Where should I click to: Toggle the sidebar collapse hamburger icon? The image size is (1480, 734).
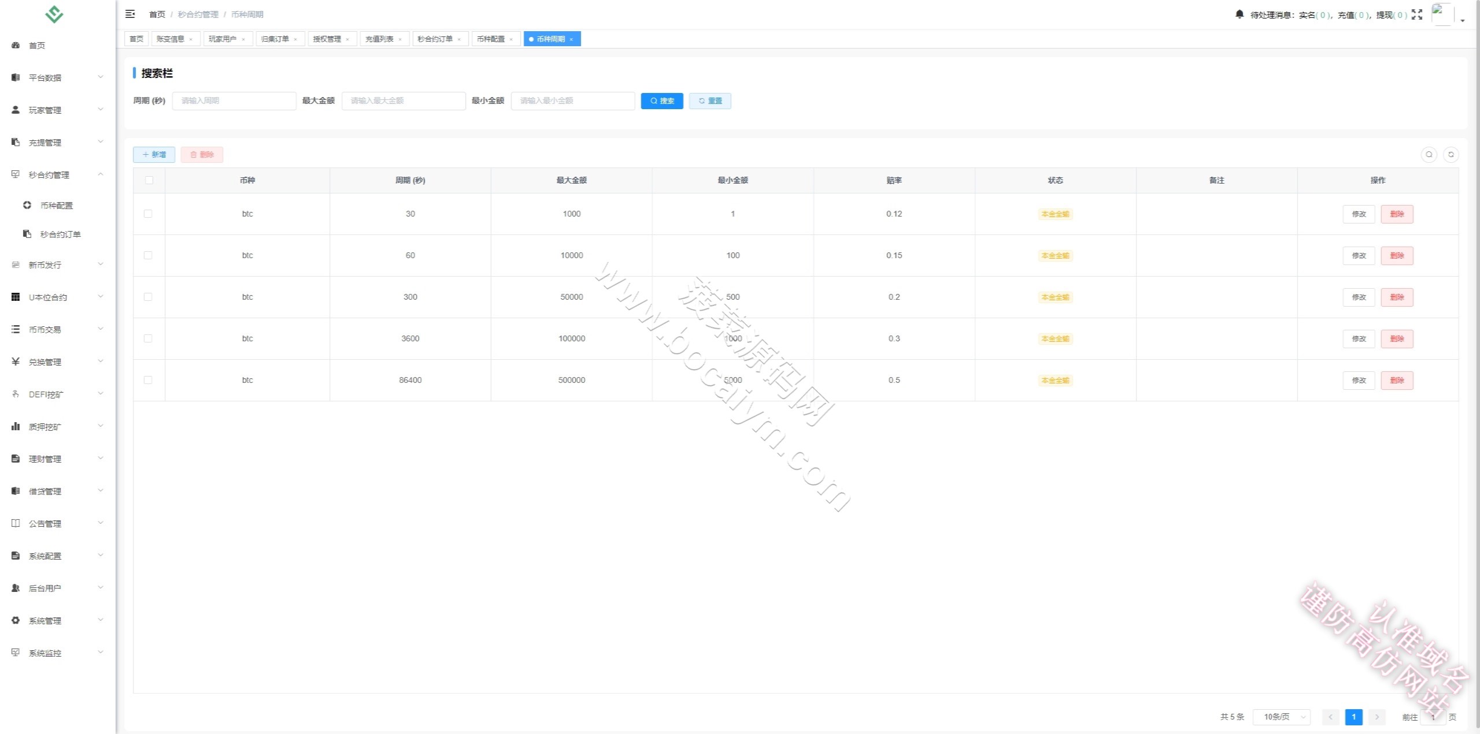[x=130, y=14]
